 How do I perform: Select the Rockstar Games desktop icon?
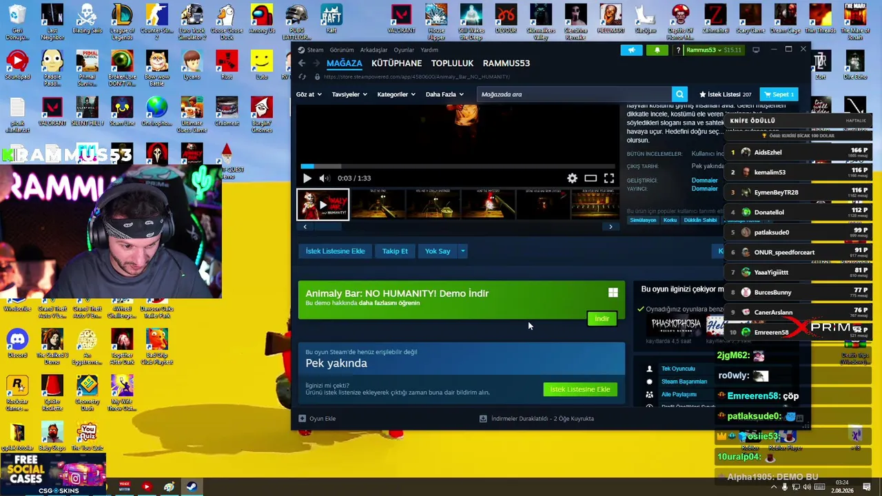pos(17,393)
